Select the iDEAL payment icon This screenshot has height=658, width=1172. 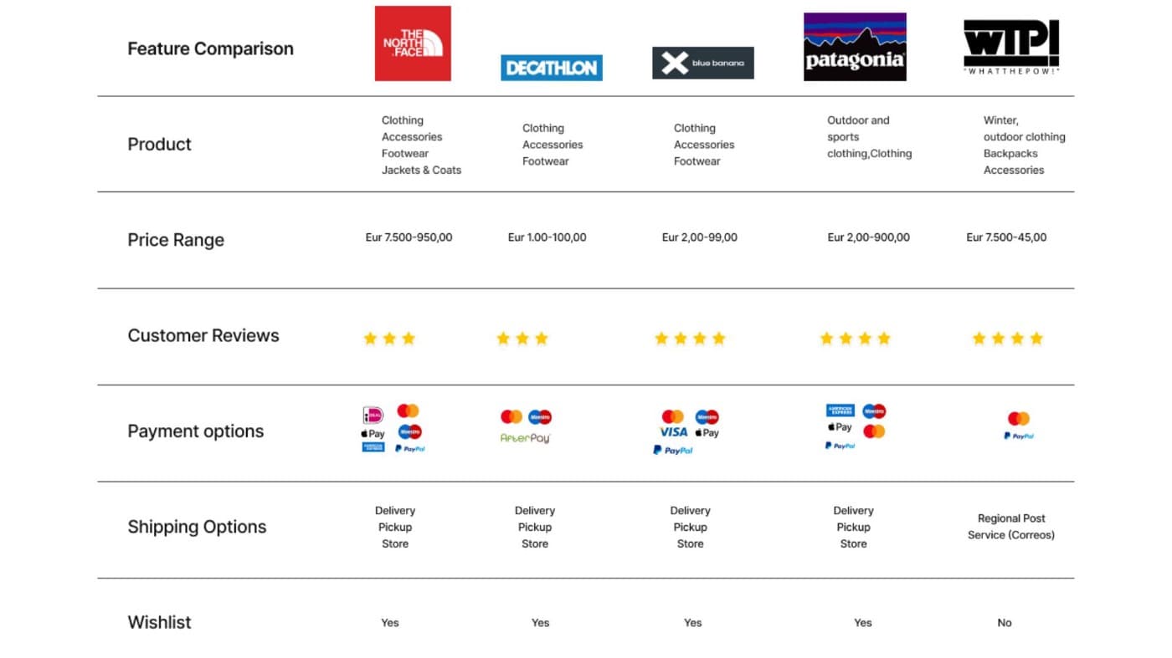(x=373, y=415)
